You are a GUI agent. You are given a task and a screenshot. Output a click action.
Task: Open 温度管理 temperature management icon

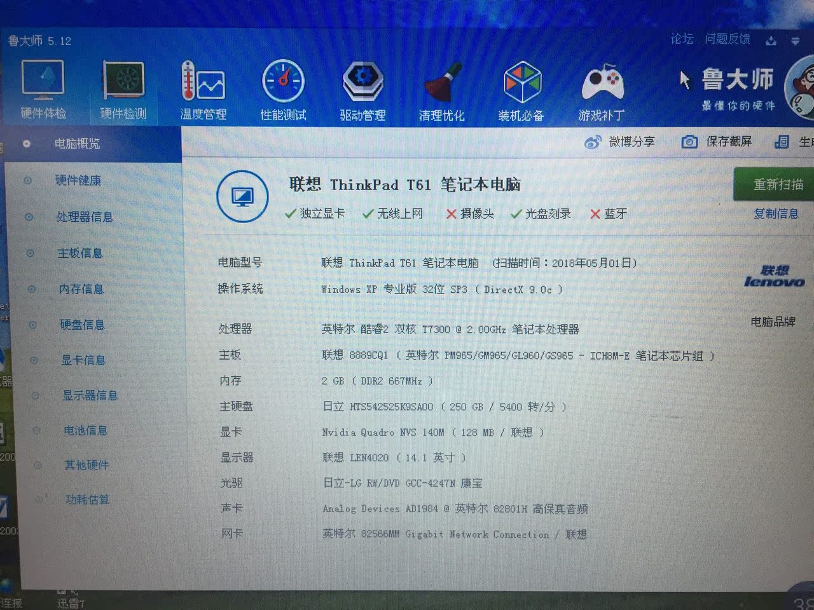pyautogui.click(x=203, y=90)
